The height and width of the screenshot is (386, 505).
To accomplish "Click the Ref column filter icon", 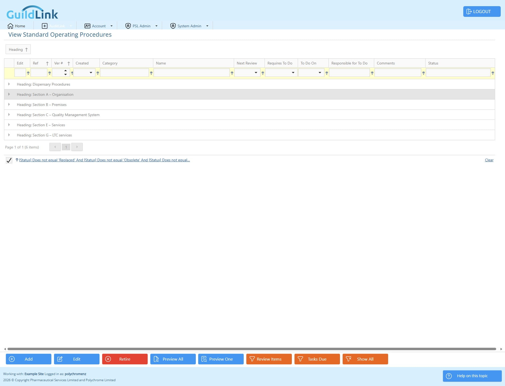I will coord(49,73).
